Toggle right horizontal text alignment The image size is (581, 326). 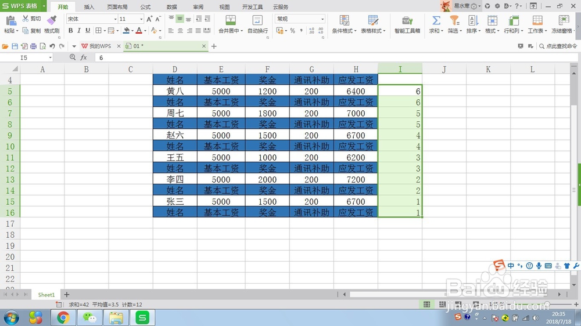point(189,31)
